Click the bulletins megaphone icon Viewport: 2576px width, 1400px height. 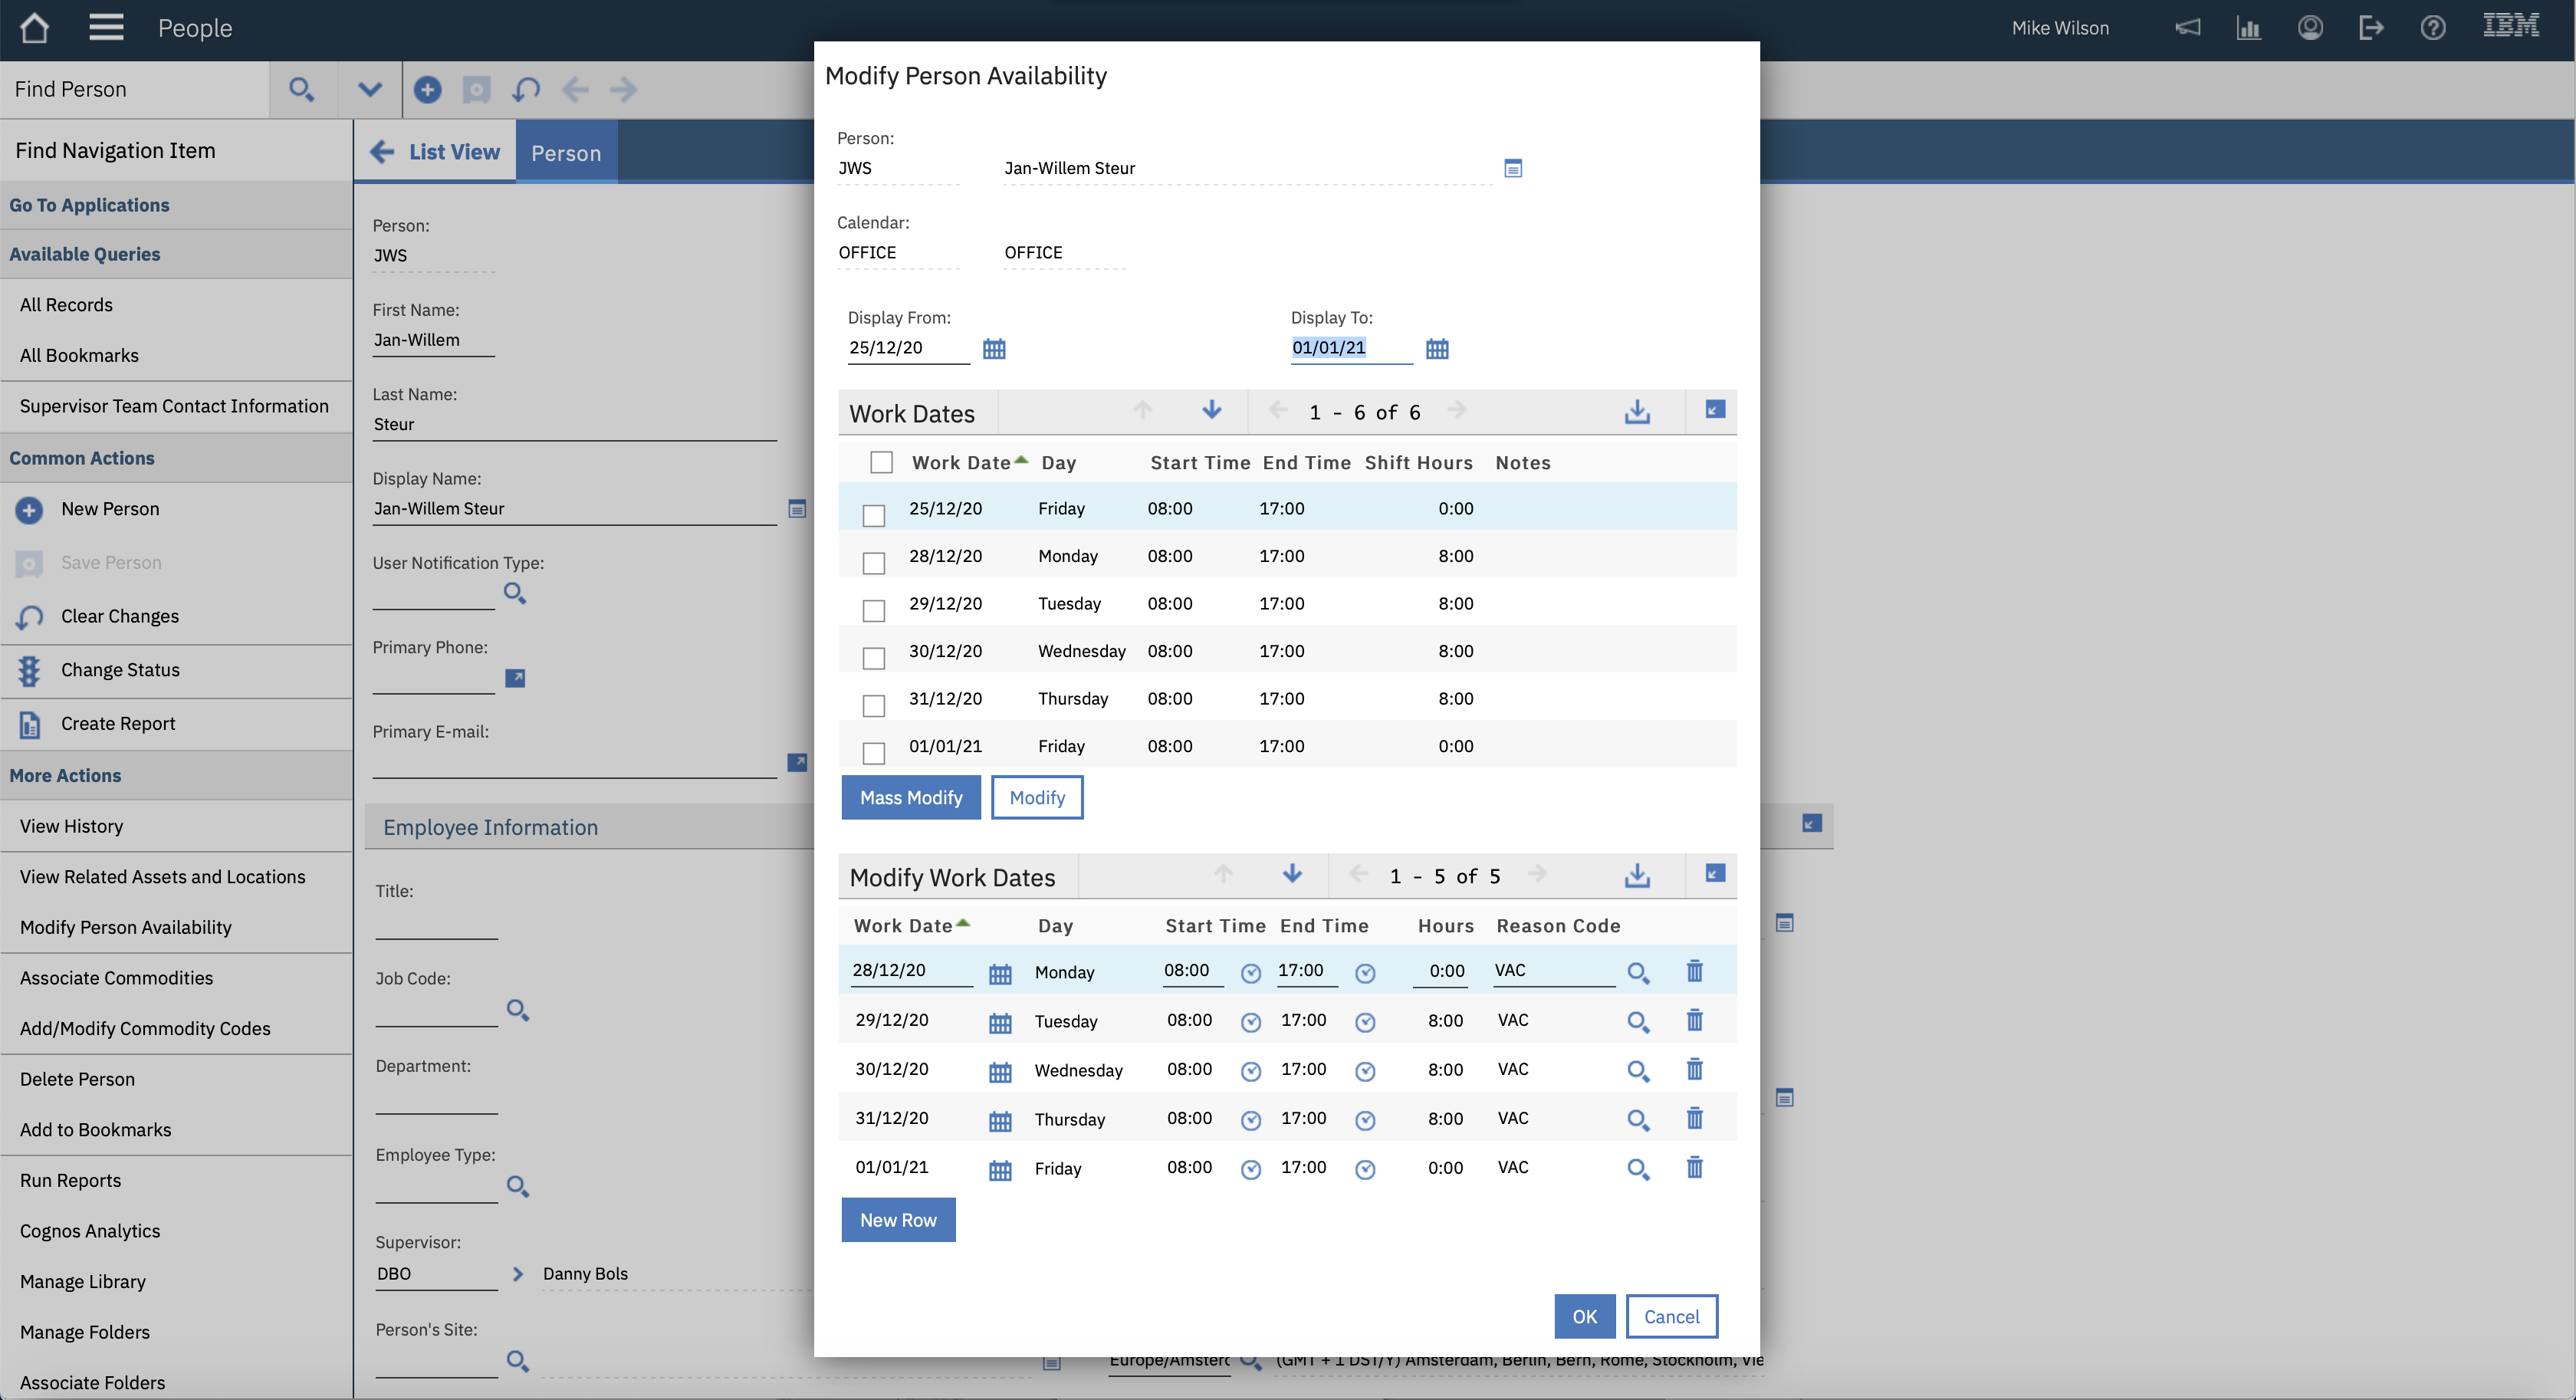(x=2187, y=28)
